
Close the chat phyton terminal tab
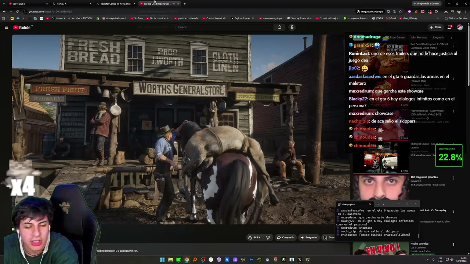pos(370,204)
